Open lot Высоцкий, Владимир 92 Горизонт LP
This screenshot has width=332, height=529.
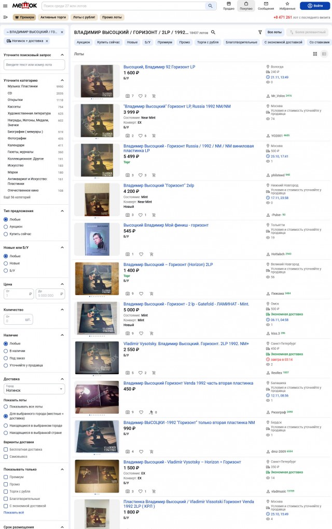159,67
